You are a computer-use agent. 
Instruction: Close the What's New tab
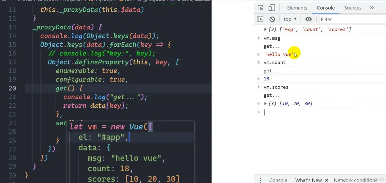326,180
